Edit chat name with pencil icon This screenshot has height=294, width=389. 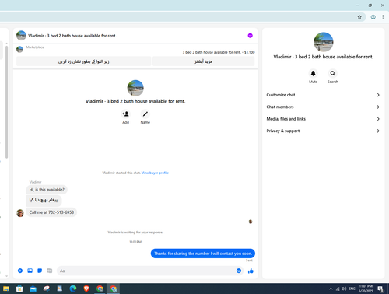point(145,114)
